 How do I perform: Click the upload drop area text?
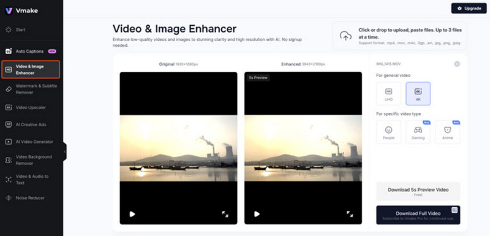tap(410, 36)
